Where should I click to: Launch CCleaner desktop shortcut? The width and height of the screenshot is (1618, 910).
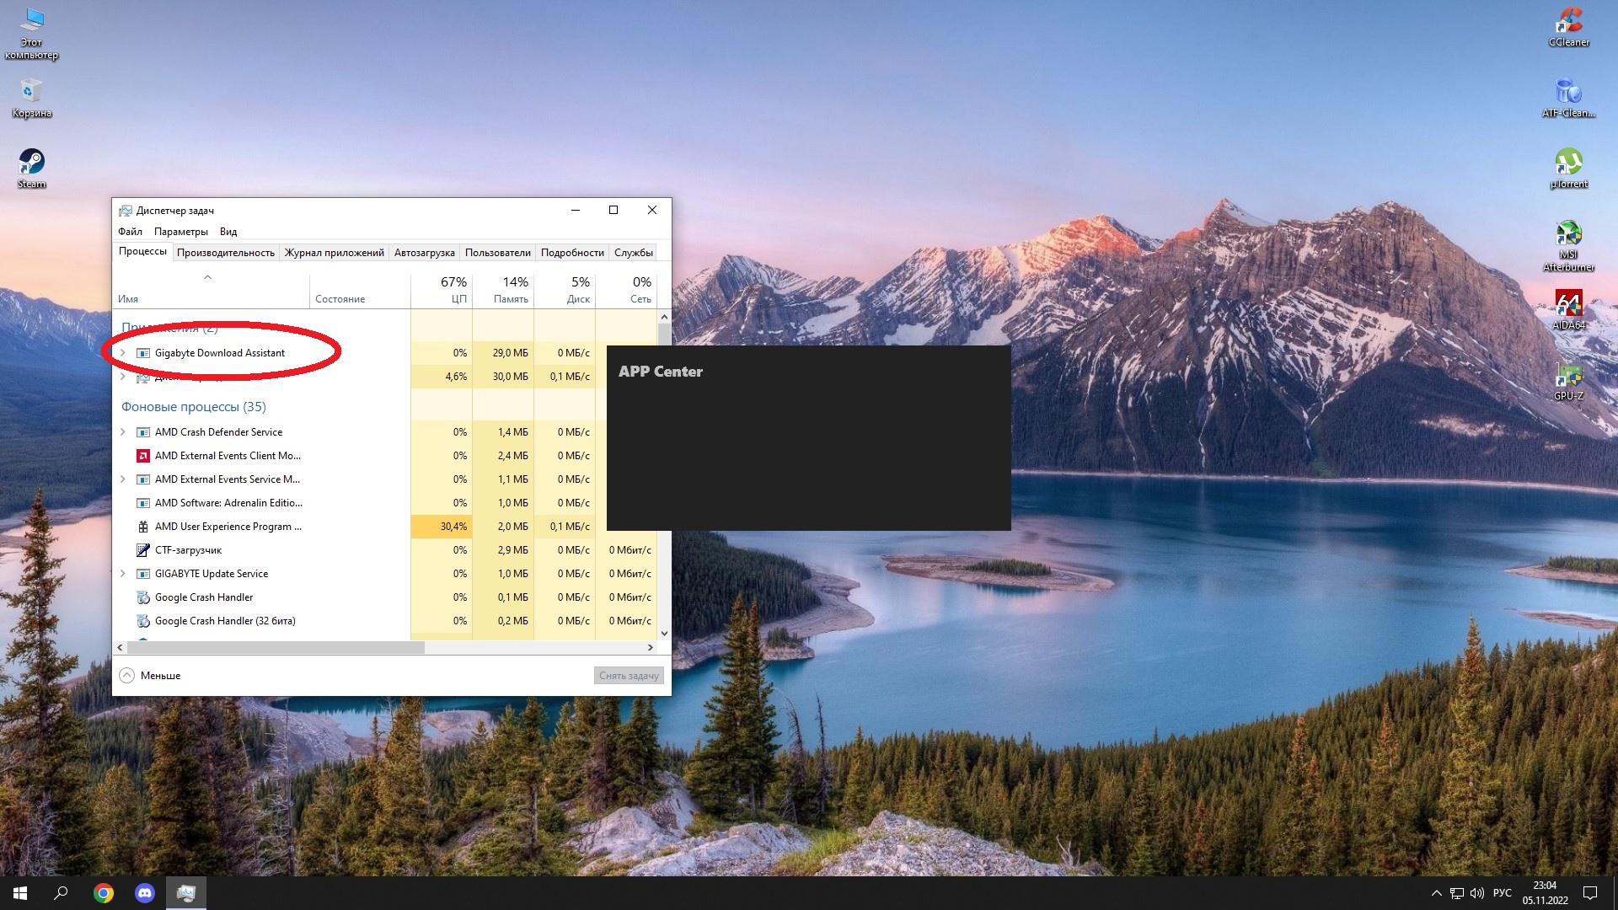click(x=1568, y=26)
